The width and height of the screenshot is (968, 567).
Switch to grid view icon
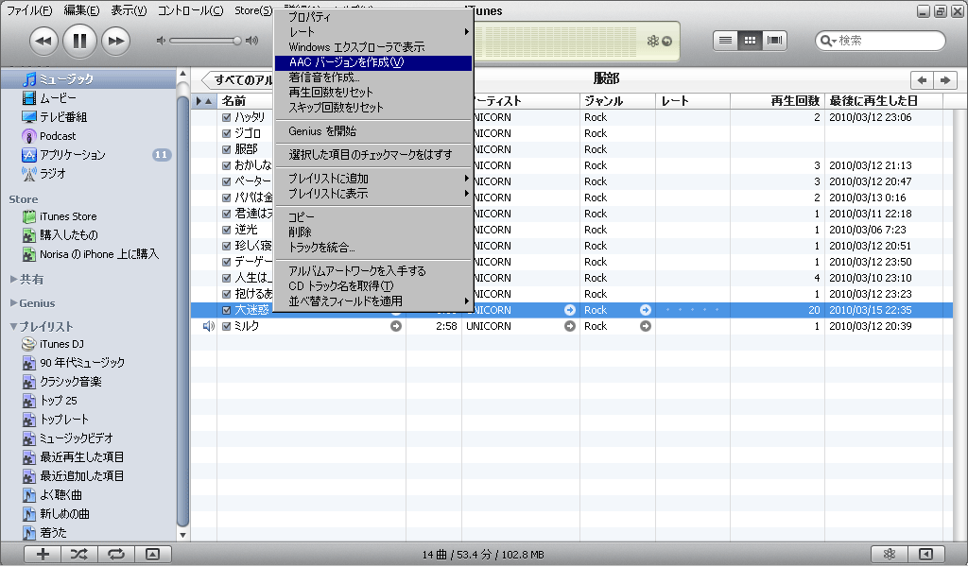tap(750, 41)
